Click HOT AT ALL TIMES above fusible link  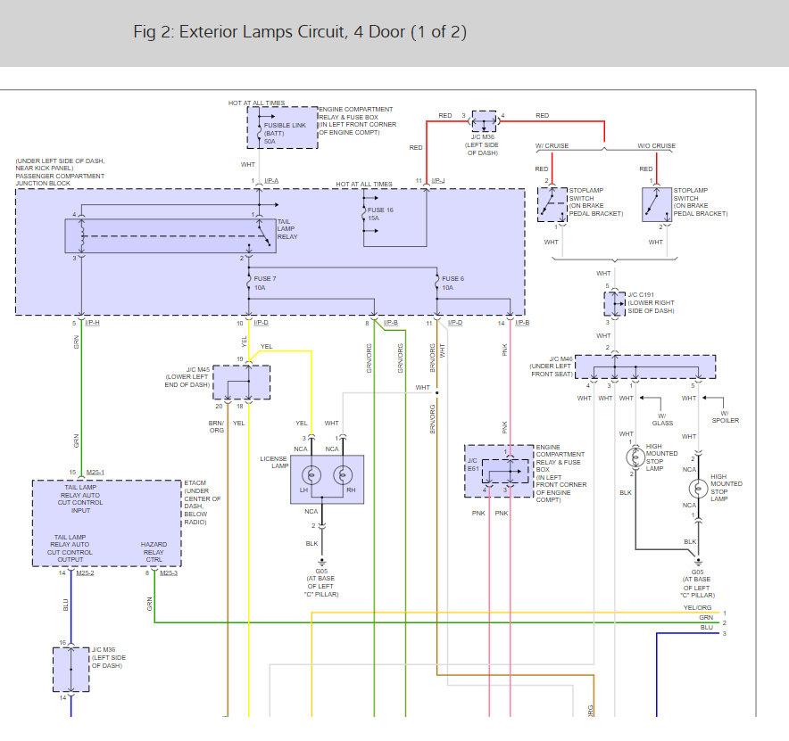coord(256,103)
